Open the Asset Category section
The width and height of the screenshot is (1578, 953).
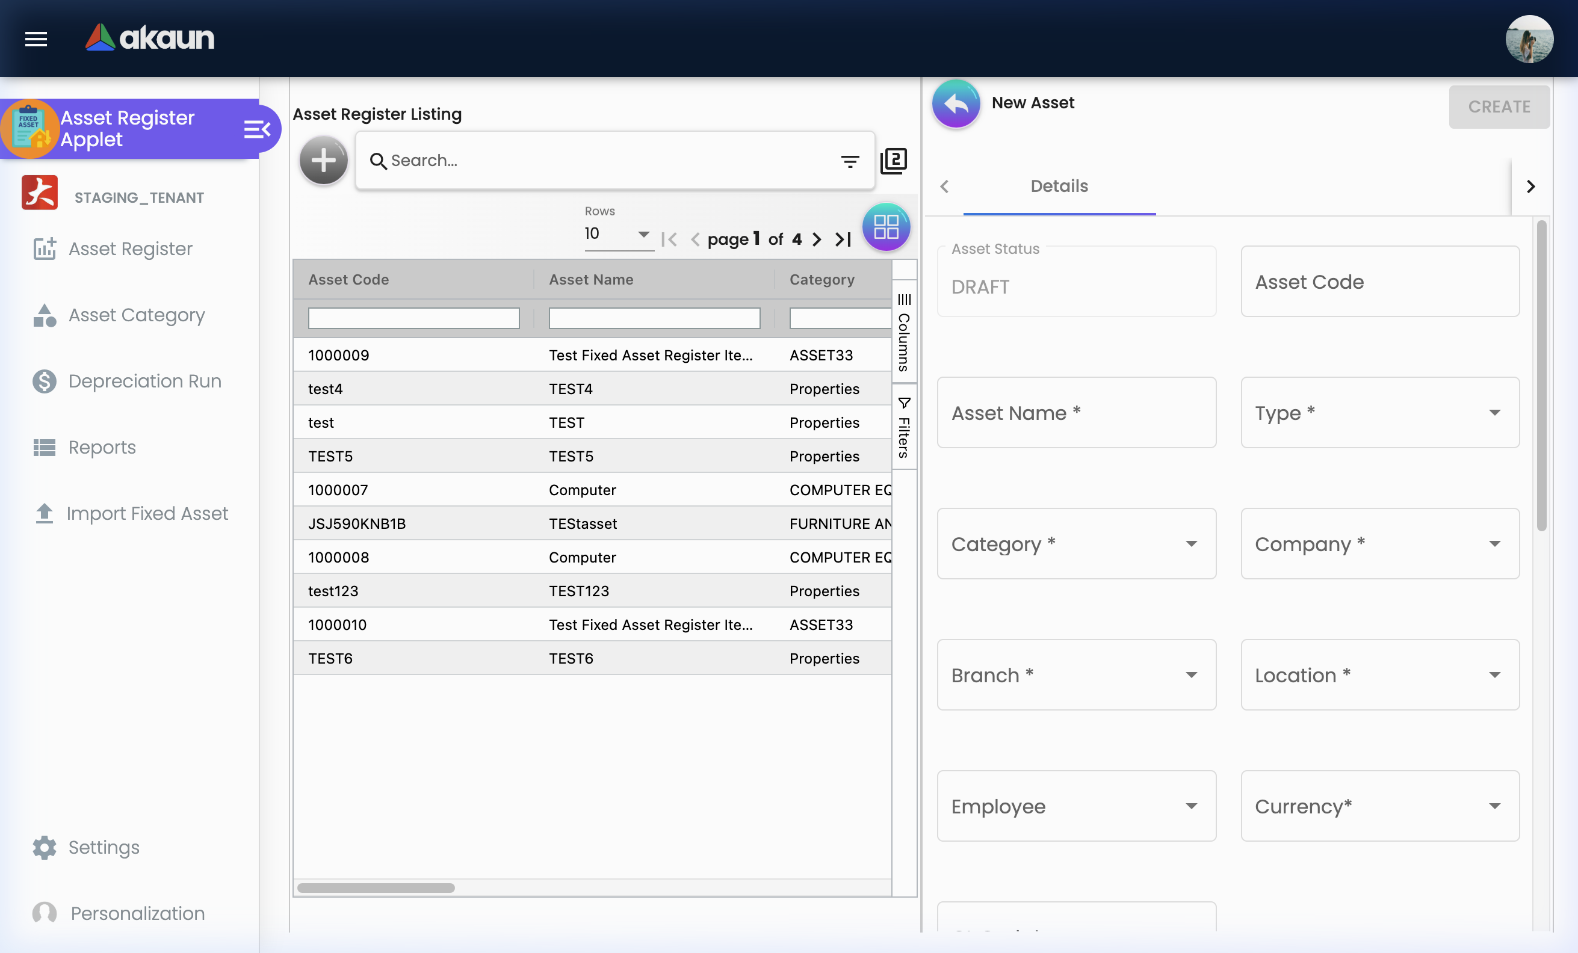pos(135,315)
